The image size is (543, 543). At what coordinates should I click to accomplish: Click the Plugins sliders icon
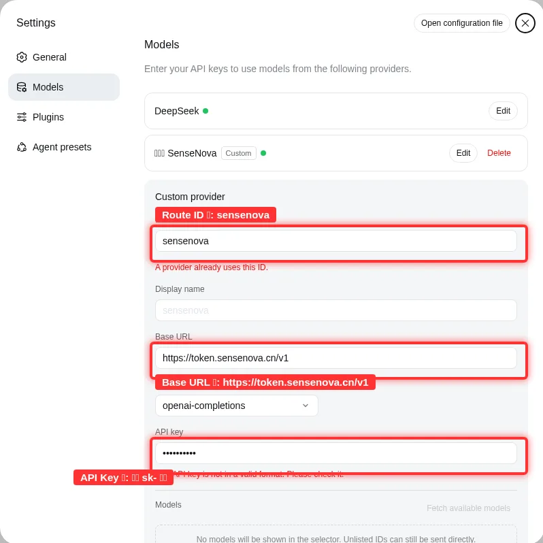(22, 117)
